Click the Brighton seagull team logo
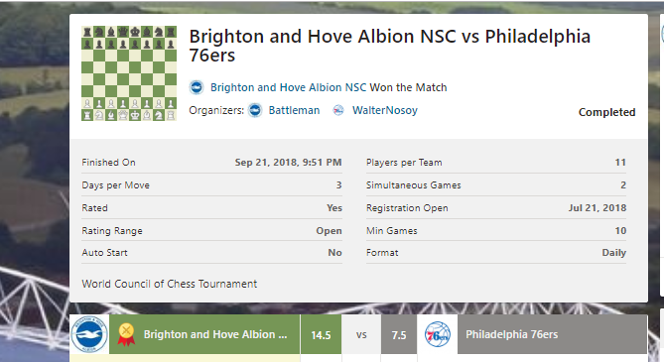The image size is (664, 362). coord(89,334)
